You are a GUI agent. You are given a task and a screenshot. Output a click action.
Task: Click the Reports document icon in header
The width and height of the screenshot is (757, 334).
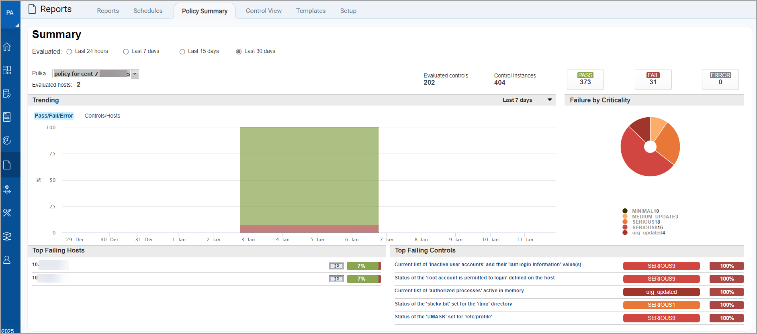32,9
